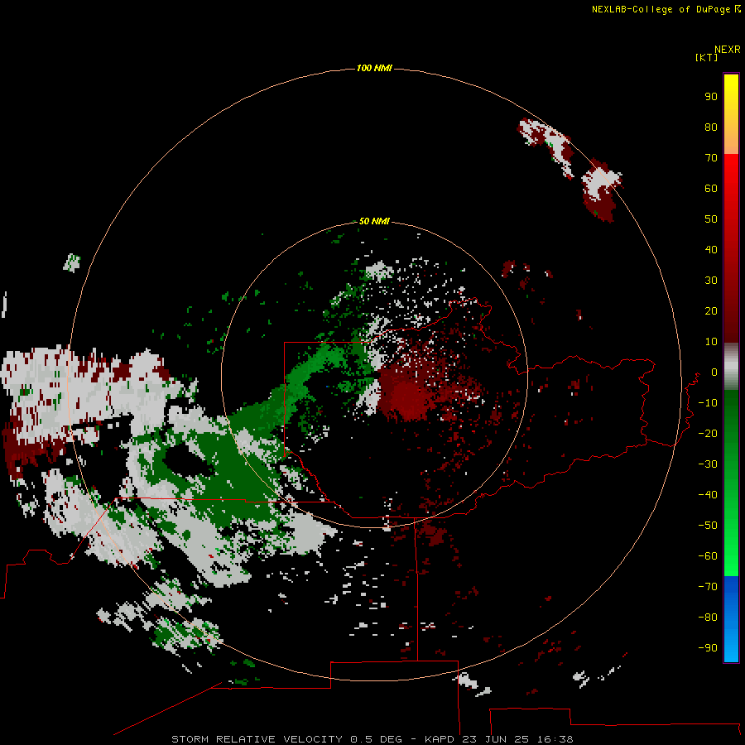Click the NEXR label at top right
This screenshot has width=745, height=745.
[x=728, y=50]
